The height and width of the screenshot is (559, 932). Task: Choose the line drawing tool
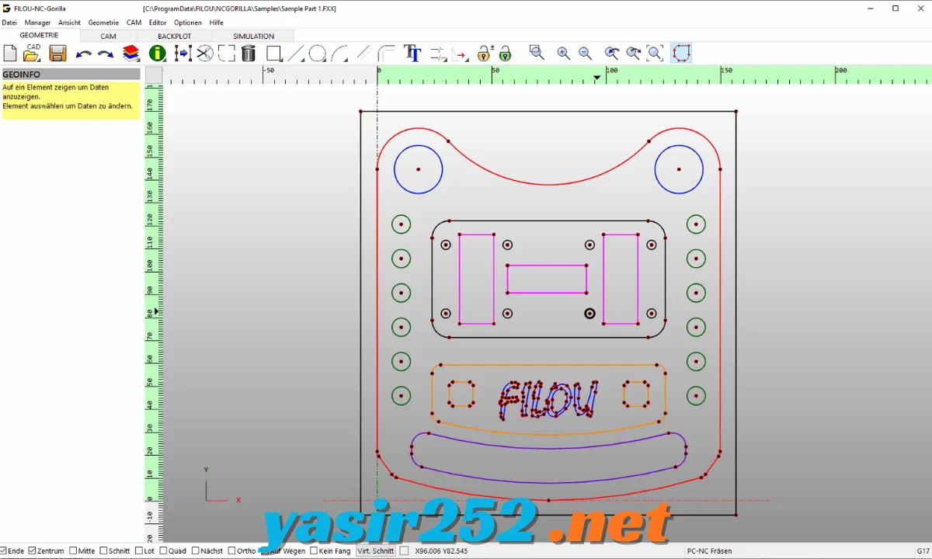tap(296, 53)
